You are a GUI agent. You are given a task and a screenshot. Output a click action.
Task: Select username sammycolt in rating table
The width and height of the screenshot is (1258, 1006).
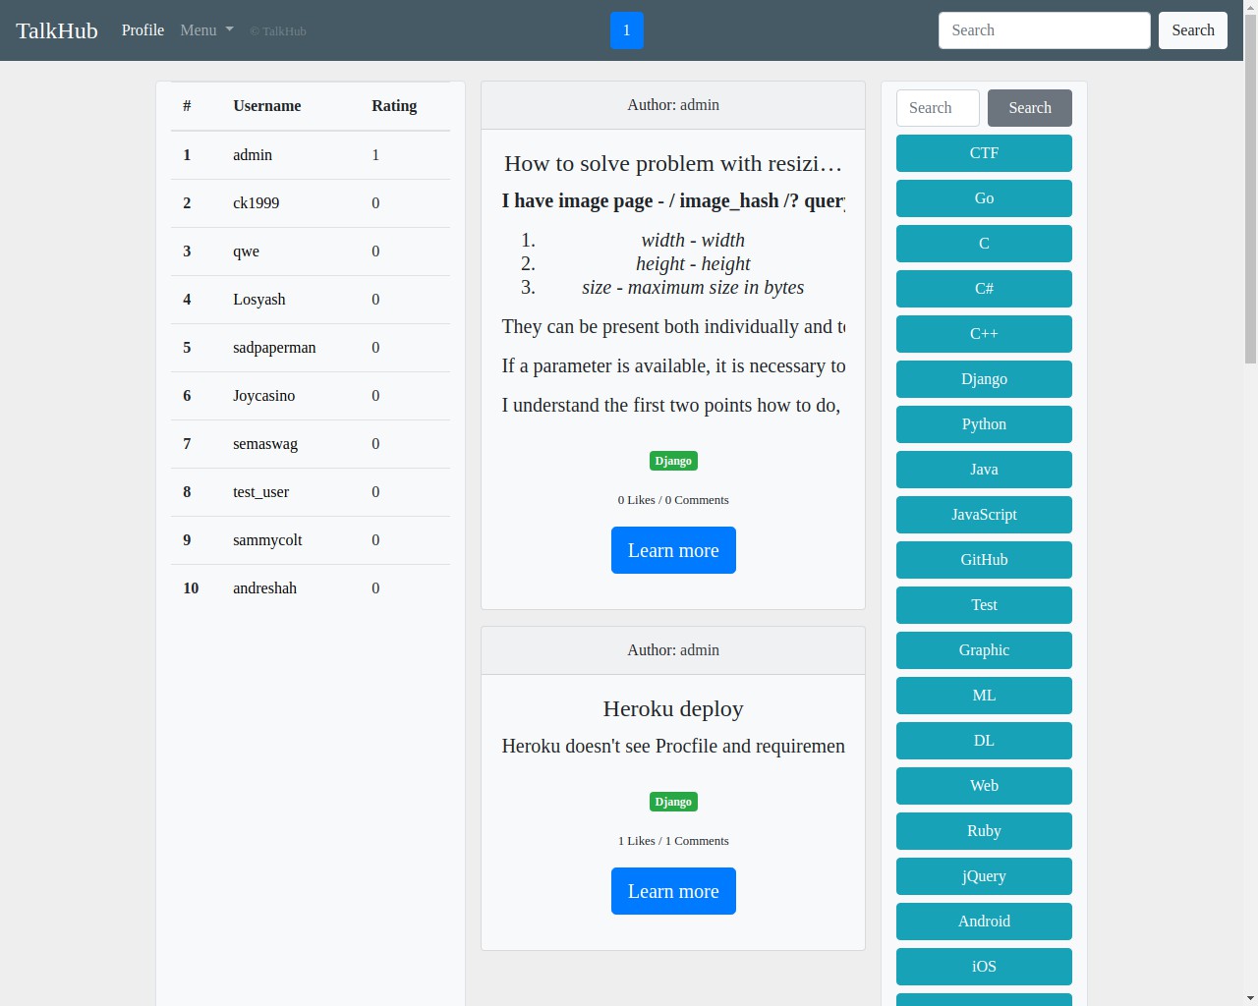pyautogui.click(x=267, y=540)
